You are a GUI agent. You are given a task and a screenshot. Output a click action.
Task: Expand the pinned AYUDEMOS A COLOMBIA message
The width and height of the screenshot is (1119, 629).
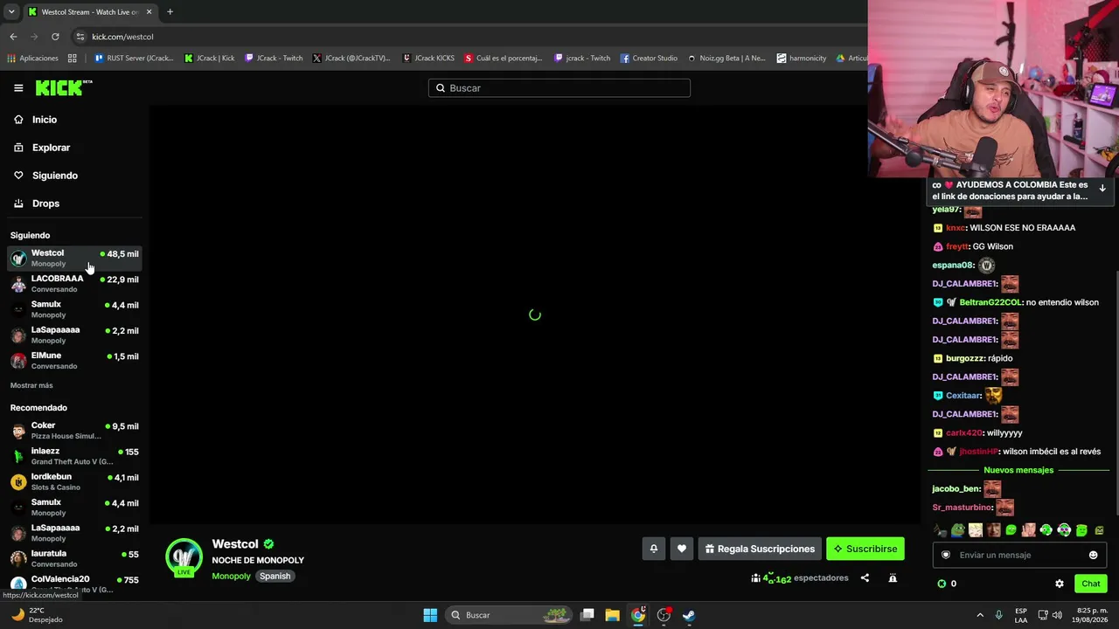[x=1102, y=188]
